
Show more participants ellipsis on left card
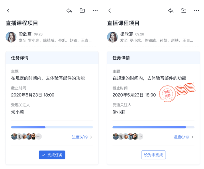coord(39,137)
